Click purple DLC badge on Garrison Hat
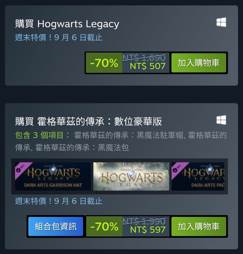 (21, 168)
